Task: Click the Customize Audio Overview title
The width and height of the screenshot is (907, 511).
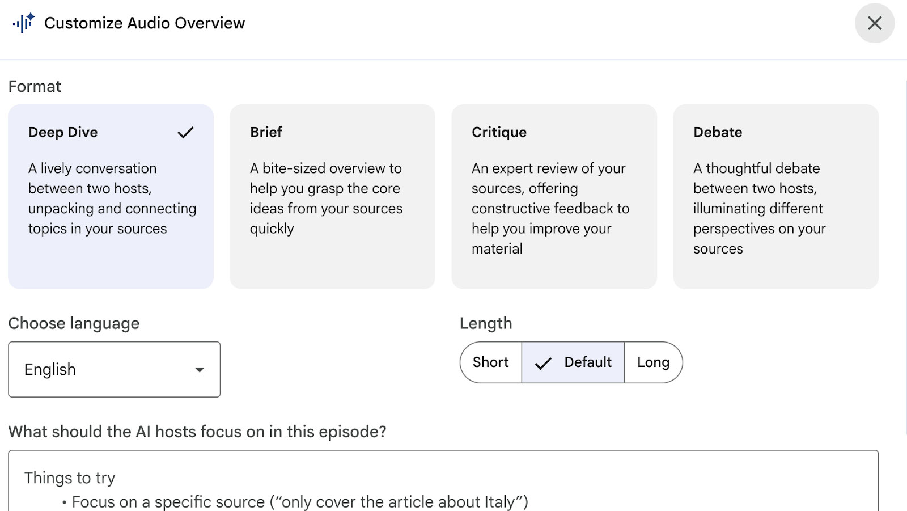Action: 145,23
